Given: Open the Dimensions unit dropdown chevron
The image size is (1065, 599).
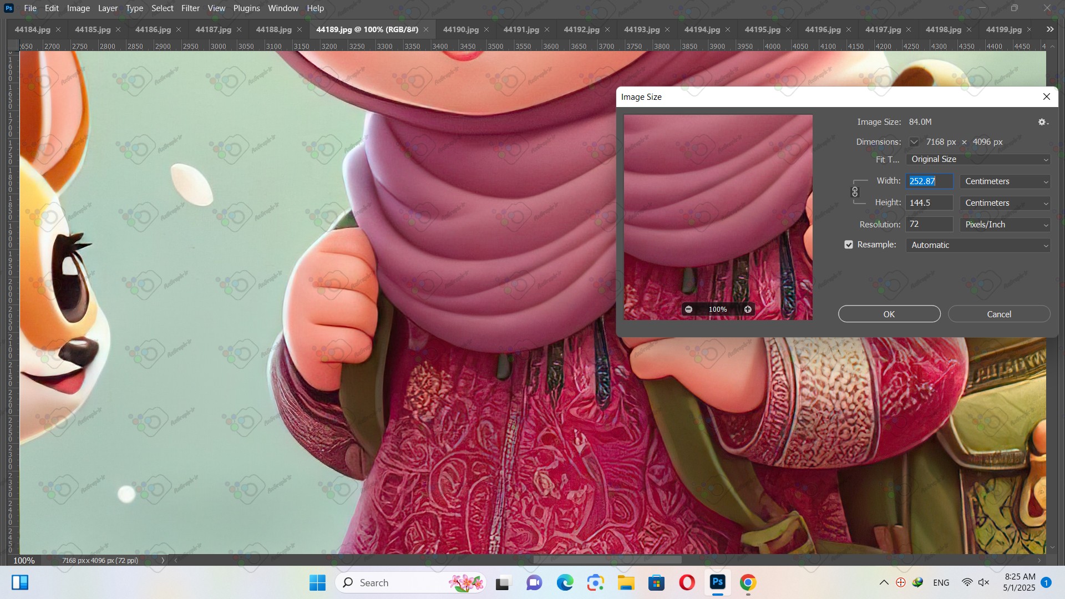Looking at the screenshot, I should 914,142.
